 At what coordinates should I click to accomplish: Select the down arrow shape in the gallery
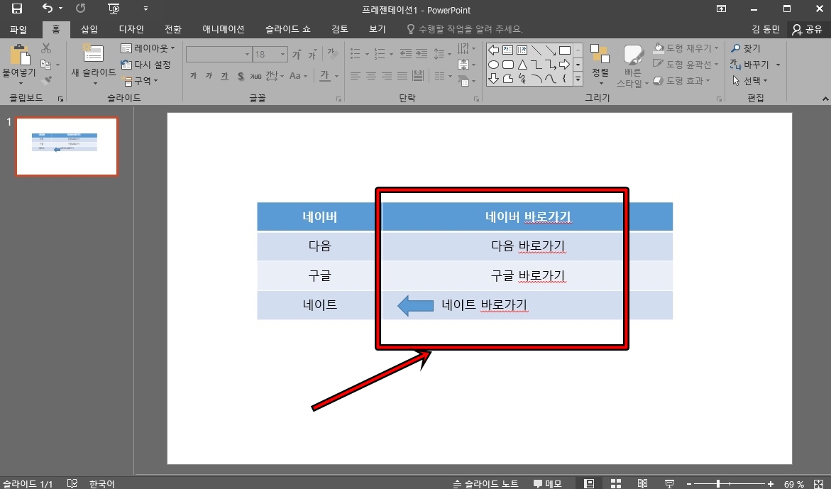point(493,79)
